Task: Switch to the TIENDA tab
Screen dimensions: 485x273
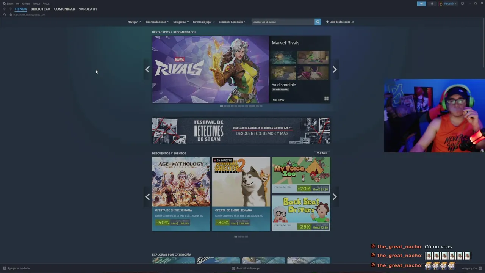Action: tap(20, 9)
